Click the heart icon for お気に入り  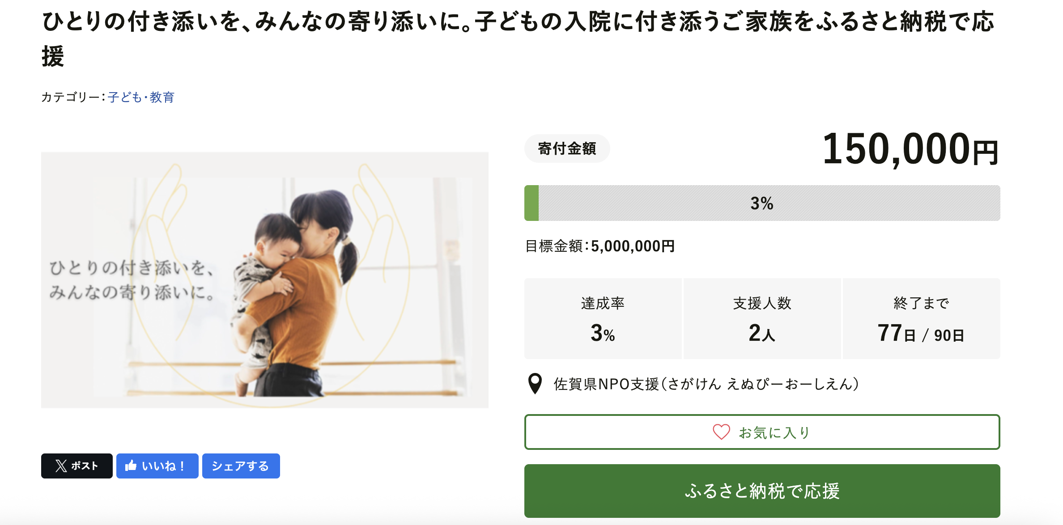tap(721, 432)
